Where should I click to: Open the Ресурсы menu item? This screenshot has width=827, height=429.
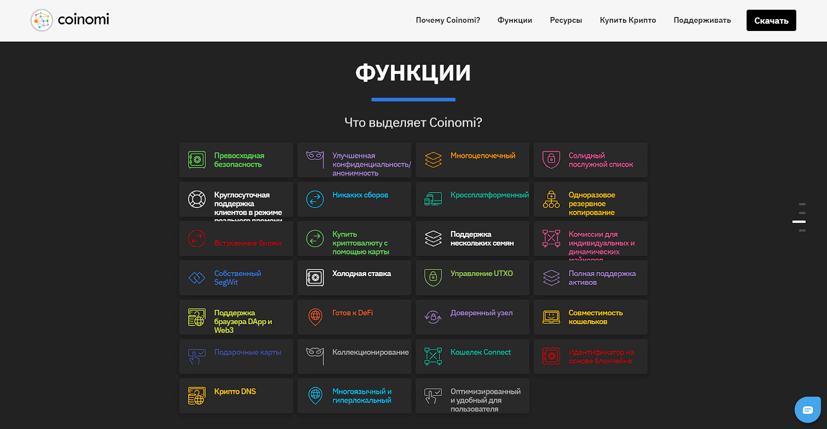(x=566, y=20)
